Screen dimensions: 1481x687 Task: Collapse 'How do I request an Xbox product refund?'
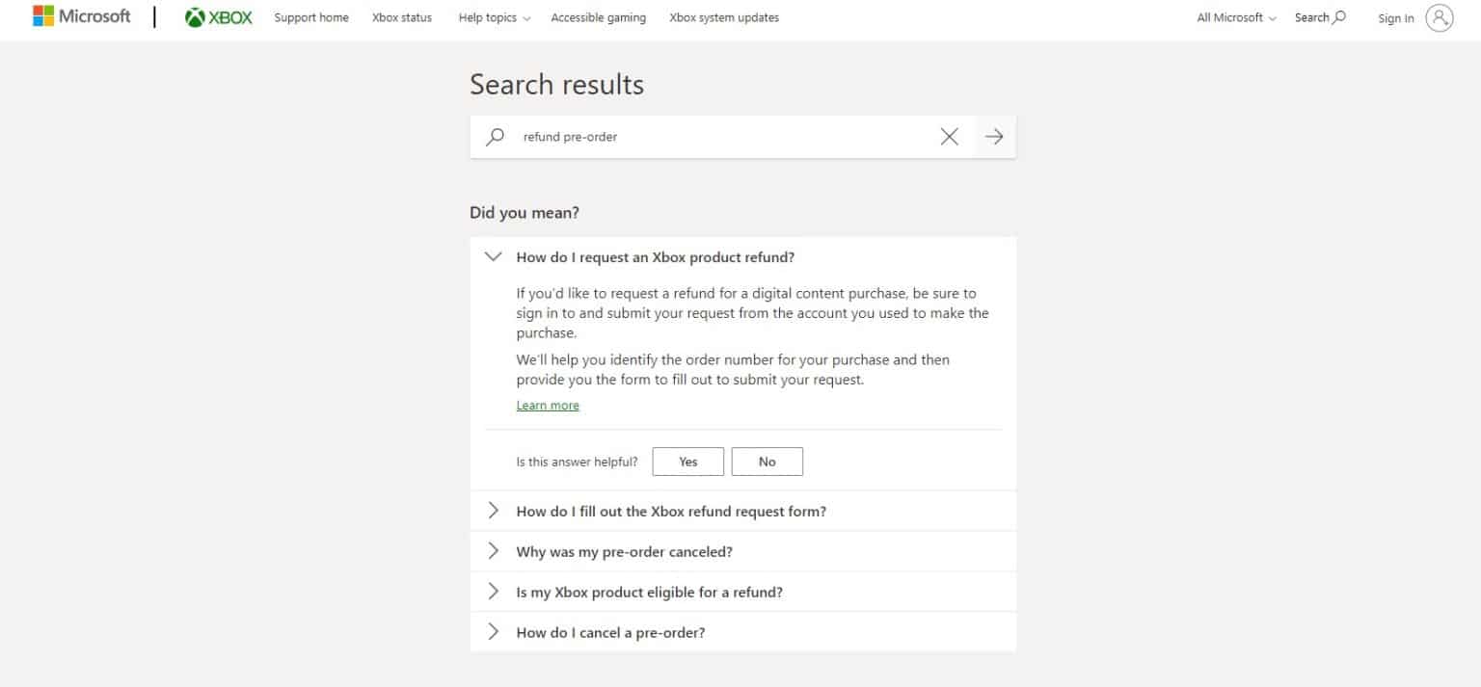click(742, 257)
